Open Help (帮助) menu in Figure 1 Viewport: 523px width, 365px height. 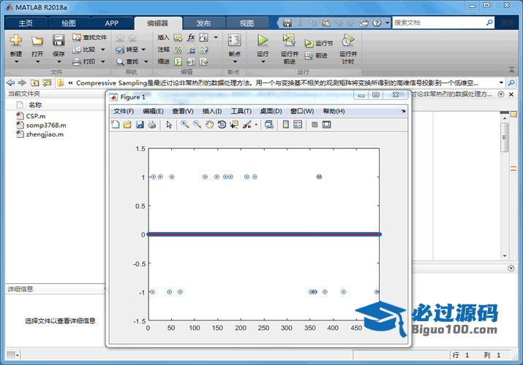[334, 111]
